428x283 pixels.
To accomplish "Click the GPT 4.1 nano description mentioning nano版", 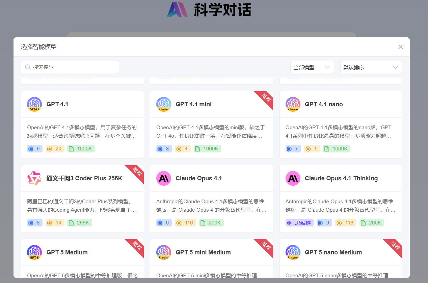I will (339, 132).
